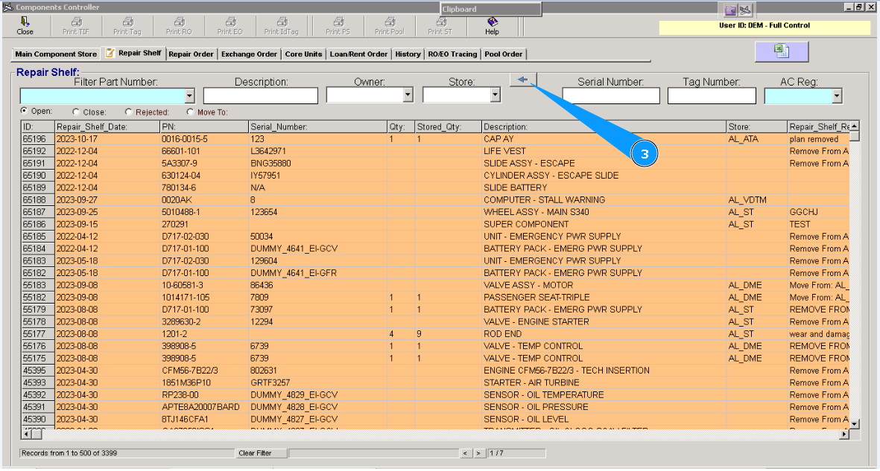Select the Close radio button
The height and width of the screenshot is (471, 880).
pyautogui.click(x=76, y=112)
